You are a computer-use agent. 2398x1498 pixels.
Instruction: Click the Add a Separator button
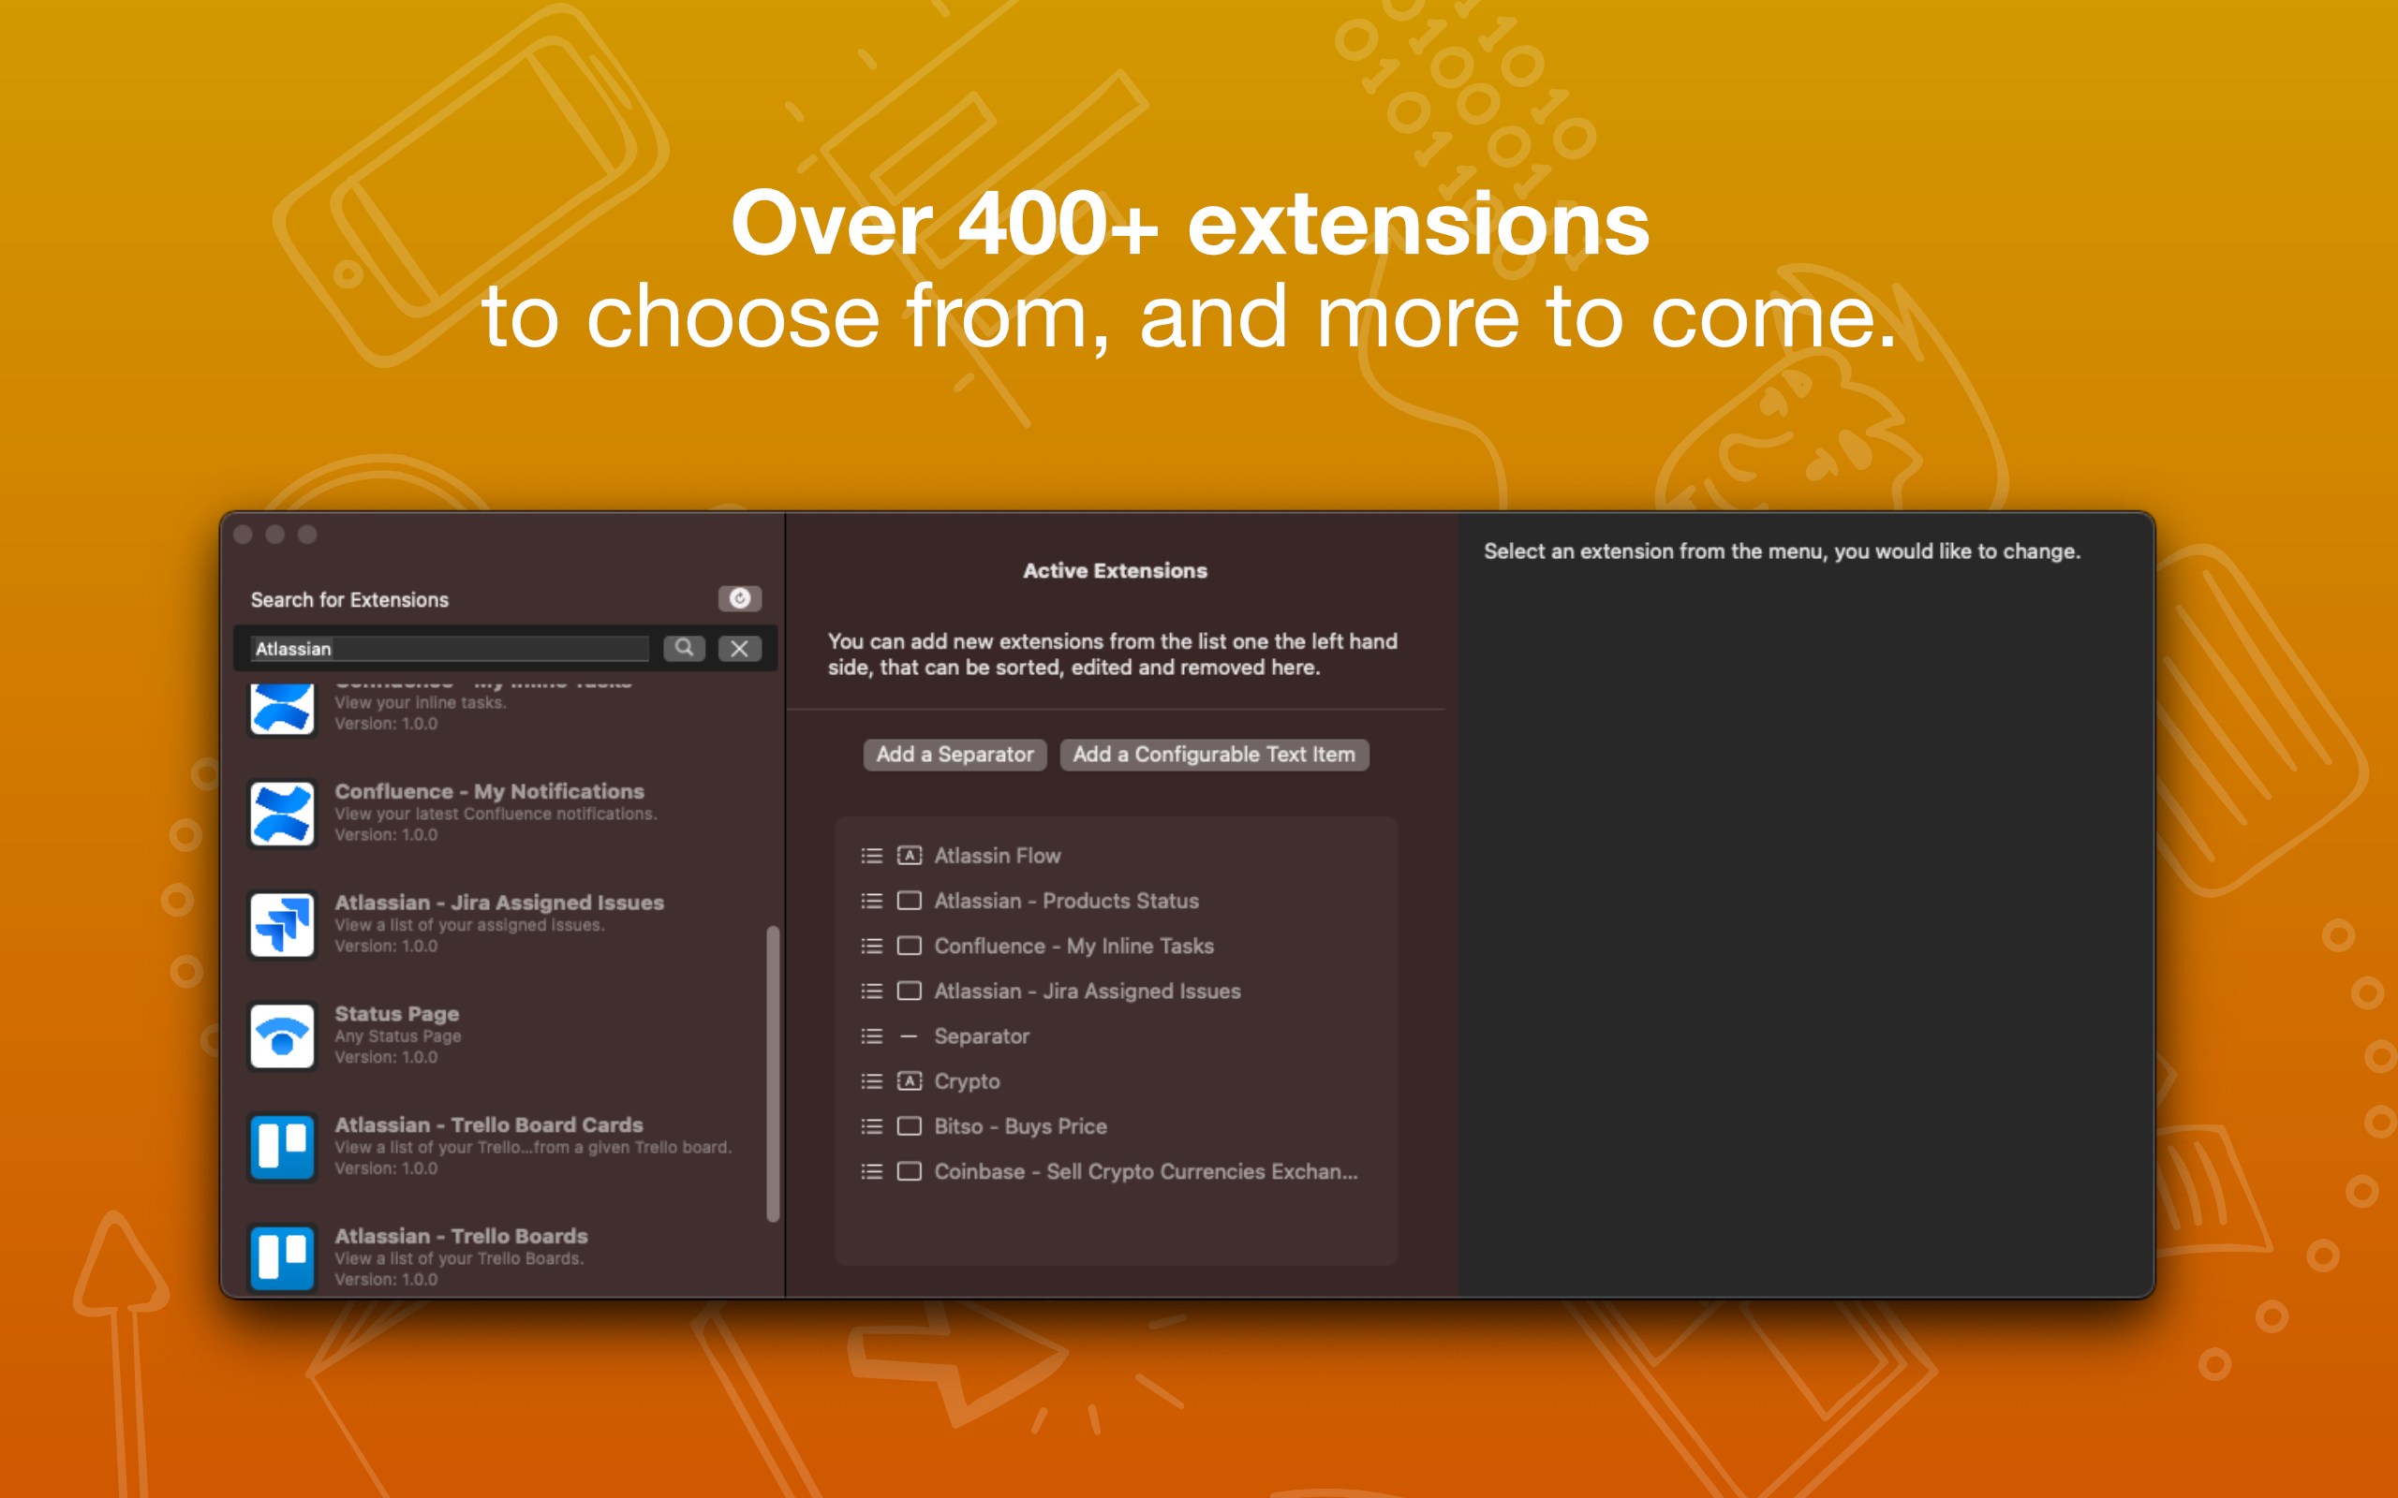(x=955, y=754)
